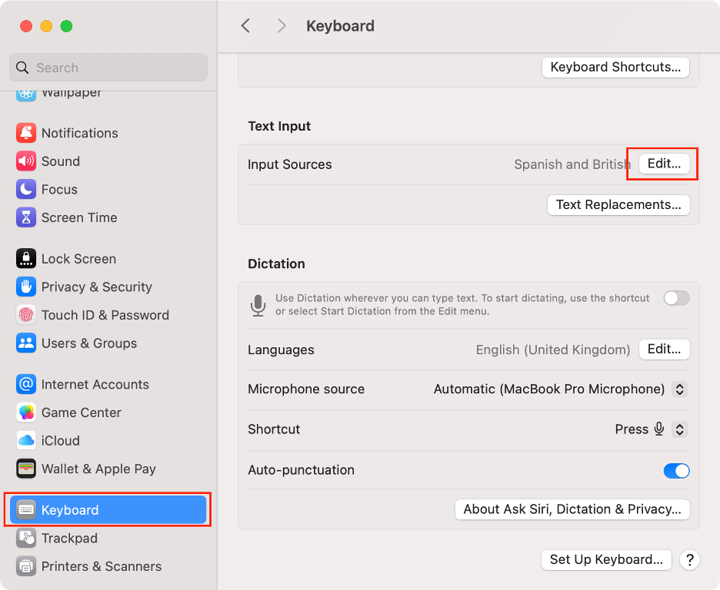This screenshot has height=590, width=720.
Task: Open Sound settings via the speaker icon
Action: [24, 161]
